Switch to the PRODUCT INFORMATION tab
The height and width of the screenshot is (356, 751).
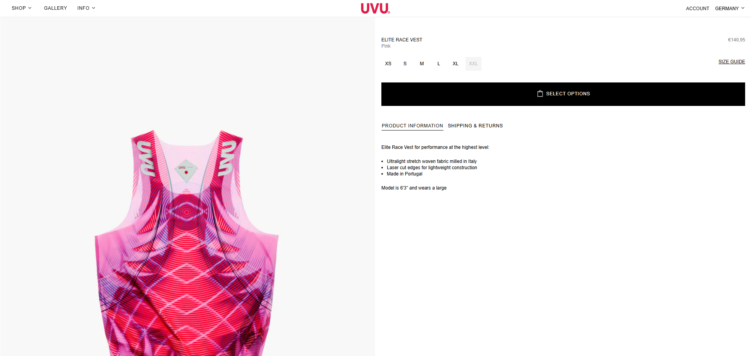coord(412,126)
